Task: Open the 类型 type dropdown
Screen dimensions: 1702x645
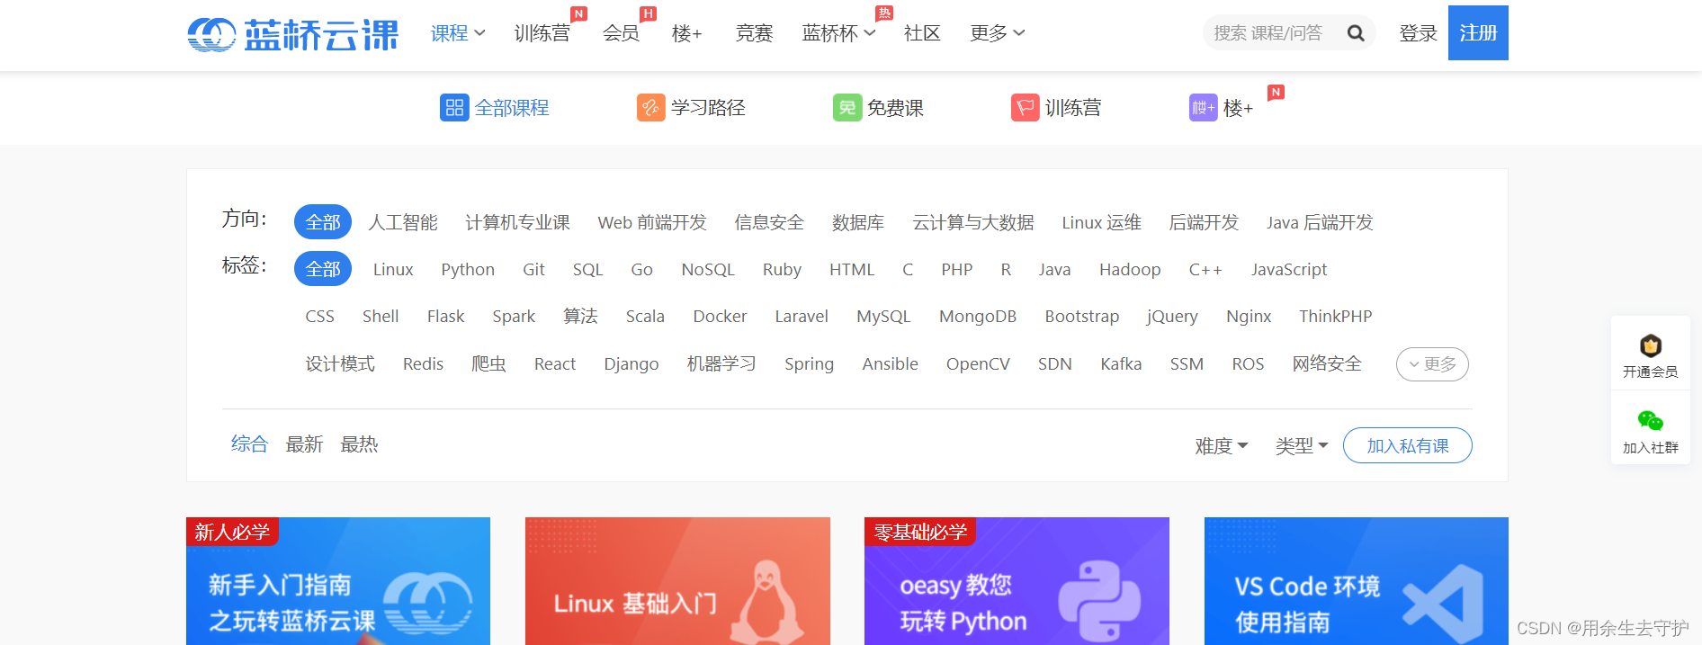Action: (x=1302, y=446)
